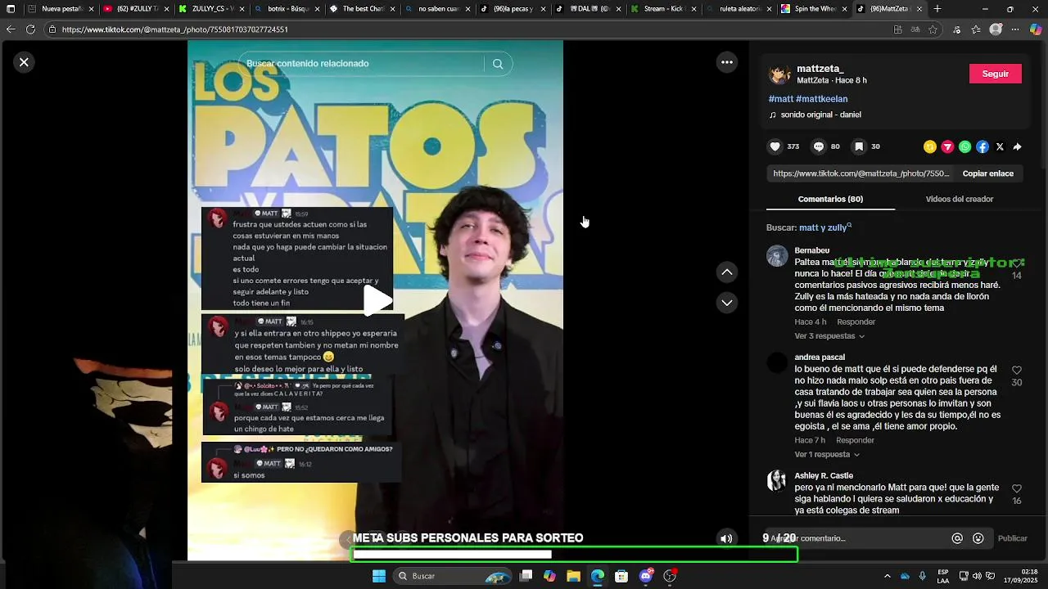This screenshot has width=1048, height=589.
Task: Select the 'Comentarios (80)' tab
Action: [830, 200]
